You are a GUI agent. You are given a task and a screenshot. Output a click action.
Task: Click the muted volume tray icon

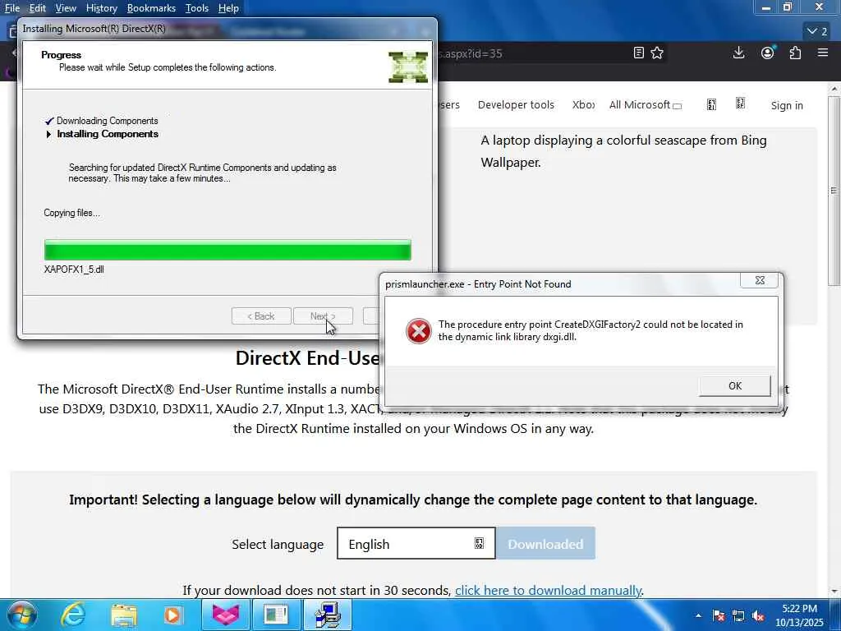pyautogui.click(x=758, y=615)
